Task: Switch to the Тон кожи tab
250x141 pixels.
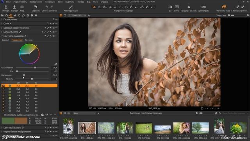Action: click(29, 40)
